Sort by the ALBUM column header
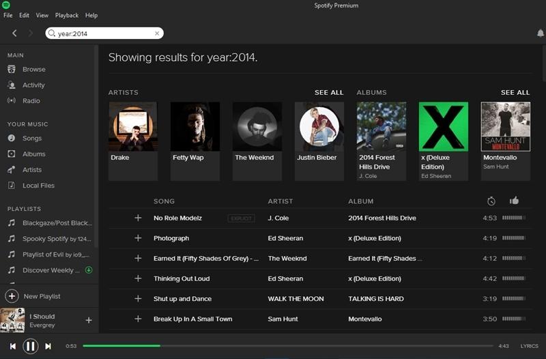The height and width of the screenshot is (359, 546). tap(361, 201)
